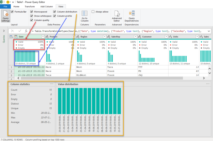The height and width of the screenshot is (141, 213).
Task: Click the table select-all corner icon
Action: tap(11, 37)
